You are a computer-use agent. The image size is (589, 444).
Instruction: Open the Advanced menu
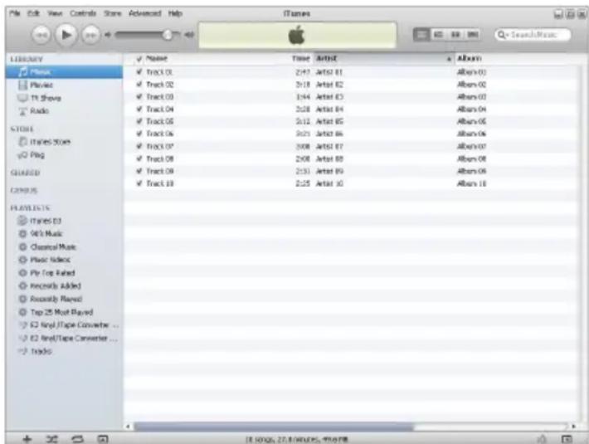144,13
